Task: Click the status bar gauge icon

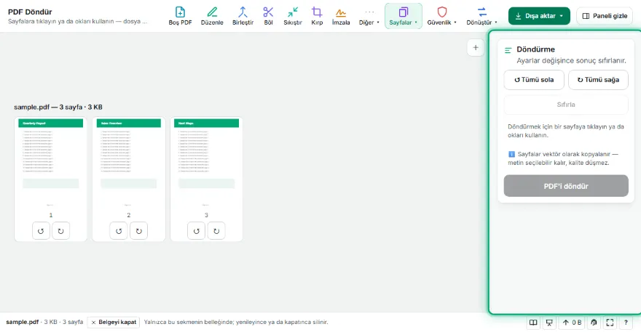Action: click(x=594, y=323)
